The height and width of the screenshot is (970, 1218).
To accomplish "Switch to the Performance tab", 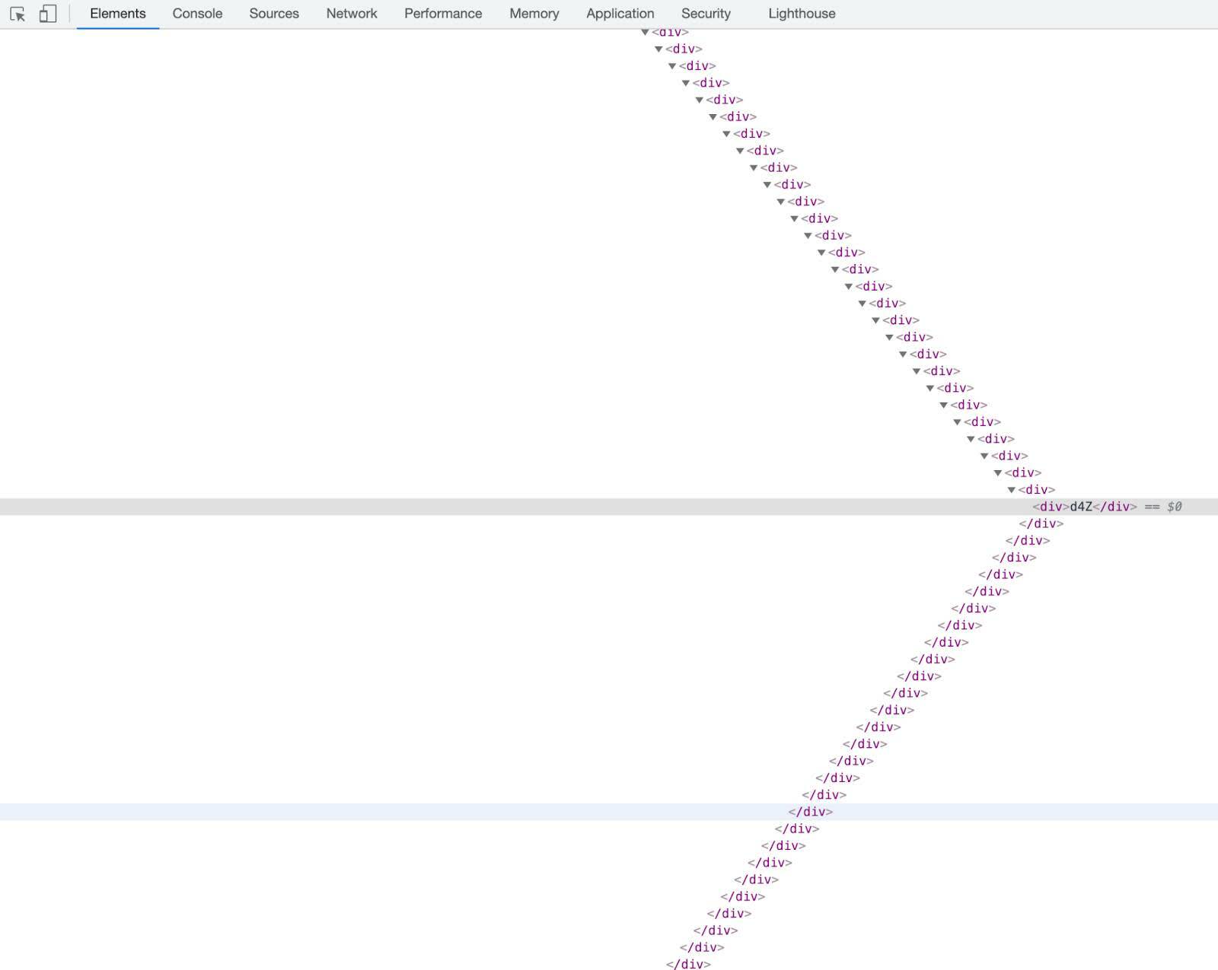I will 443,14.
